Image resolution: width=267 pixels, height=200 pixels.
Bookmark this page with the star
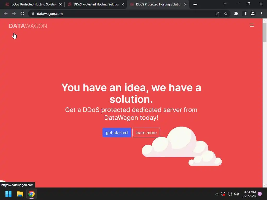226,14
